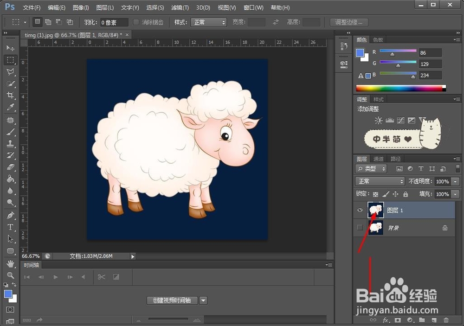Select the Crop tool
This screenshot has width=464, height=326.
10,95
